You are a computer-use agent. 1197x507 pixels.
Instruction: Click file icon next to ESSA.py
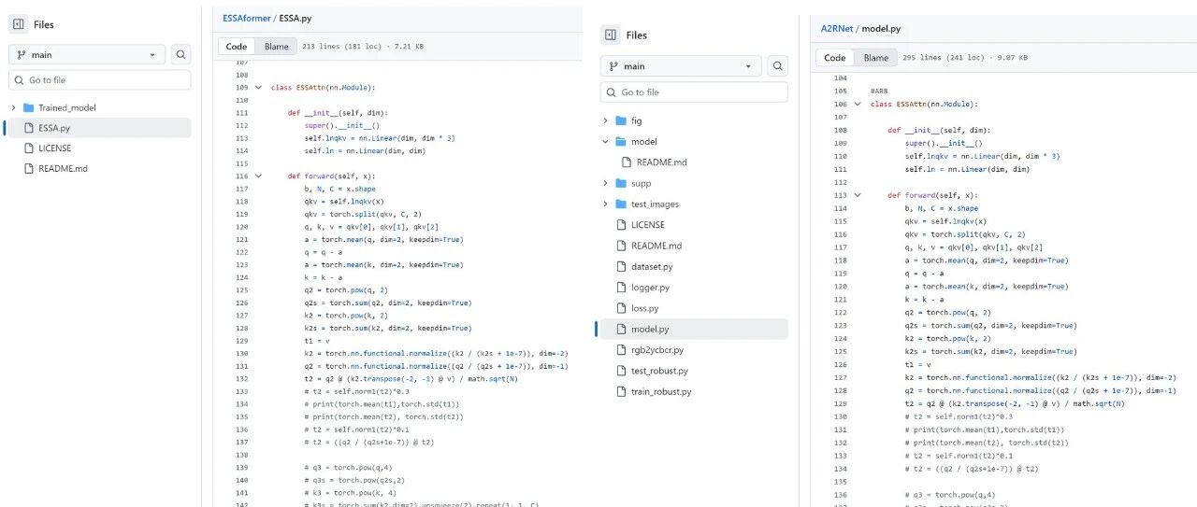(29, 128)
